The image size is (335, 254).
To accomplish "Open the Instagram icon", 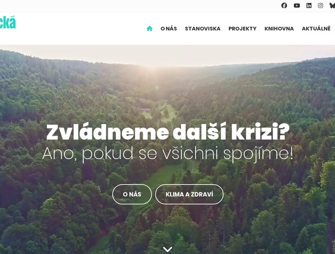I will pos(320,6).
